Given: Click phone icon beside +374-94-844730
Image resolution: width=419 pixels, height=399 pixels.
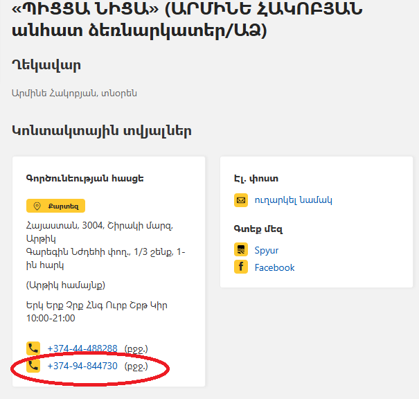Looking at the screenshot, I should (33, 366).
